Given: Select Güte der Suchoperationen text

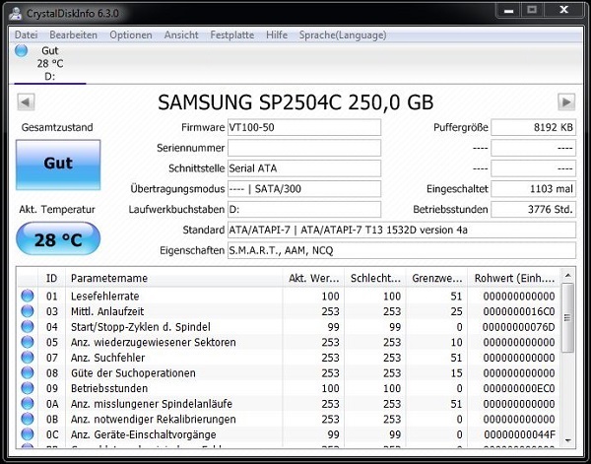Looking at the screenshot, I should click(133, 373).
